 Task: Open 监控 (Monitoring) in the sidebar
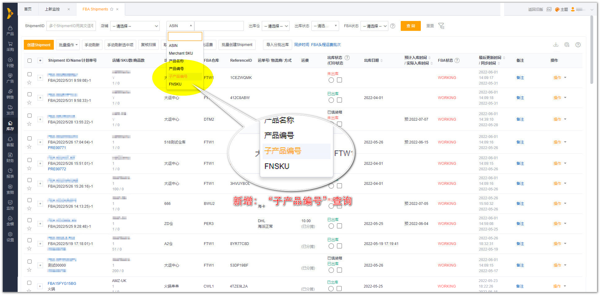(10, 205)
